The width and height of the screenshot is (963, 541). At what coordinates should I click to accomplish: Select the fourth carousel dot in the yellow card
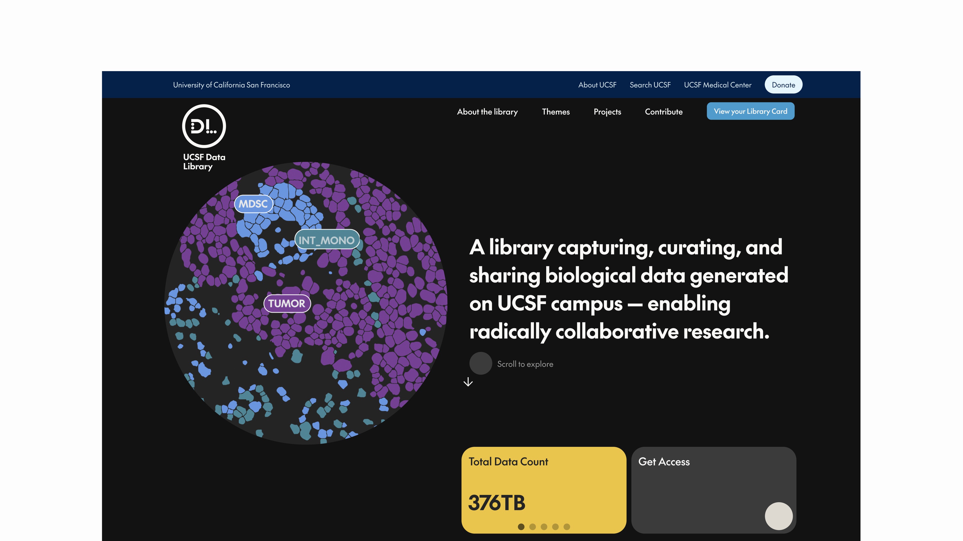[555, 527]
